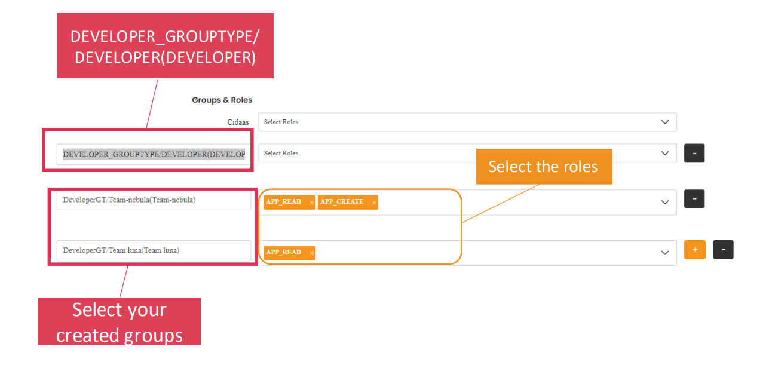This screenshot has height=368, width=769.
Task: Click the Select the roles callout
Action: tap(543, 167)
